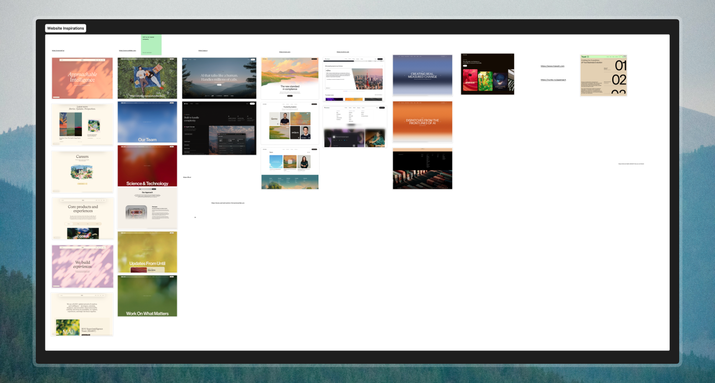The image size is (715, 383).
Task: Click the URL above Approachable Intelligence thumbnail
Action: (58, 51)
